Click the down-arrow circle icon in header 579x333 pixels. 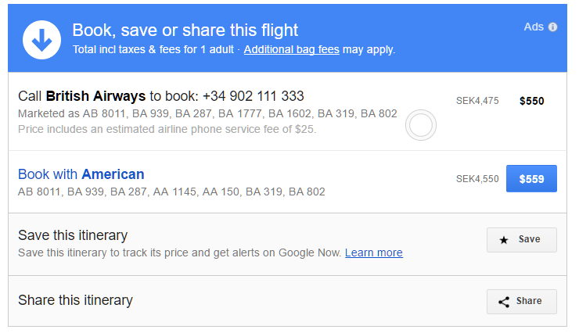(41, 39)
